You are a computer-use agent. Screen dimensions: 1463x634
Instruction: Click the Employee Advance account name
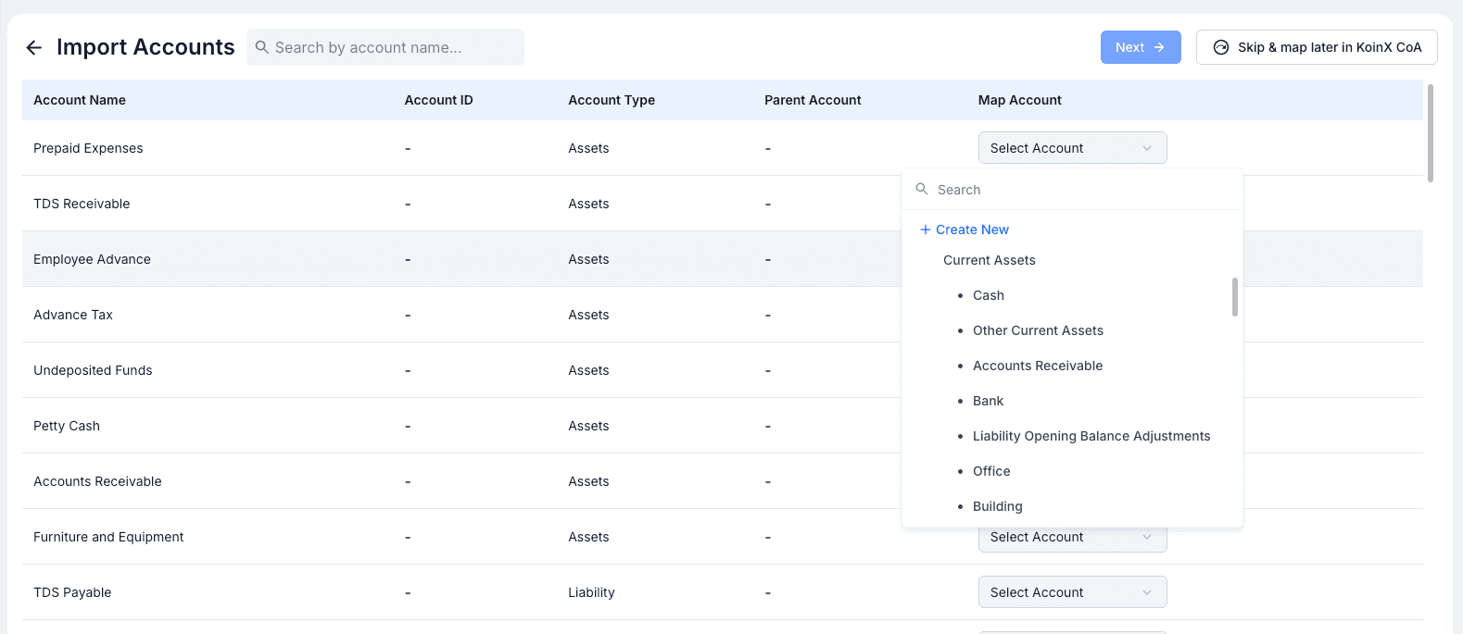point(92,259)
